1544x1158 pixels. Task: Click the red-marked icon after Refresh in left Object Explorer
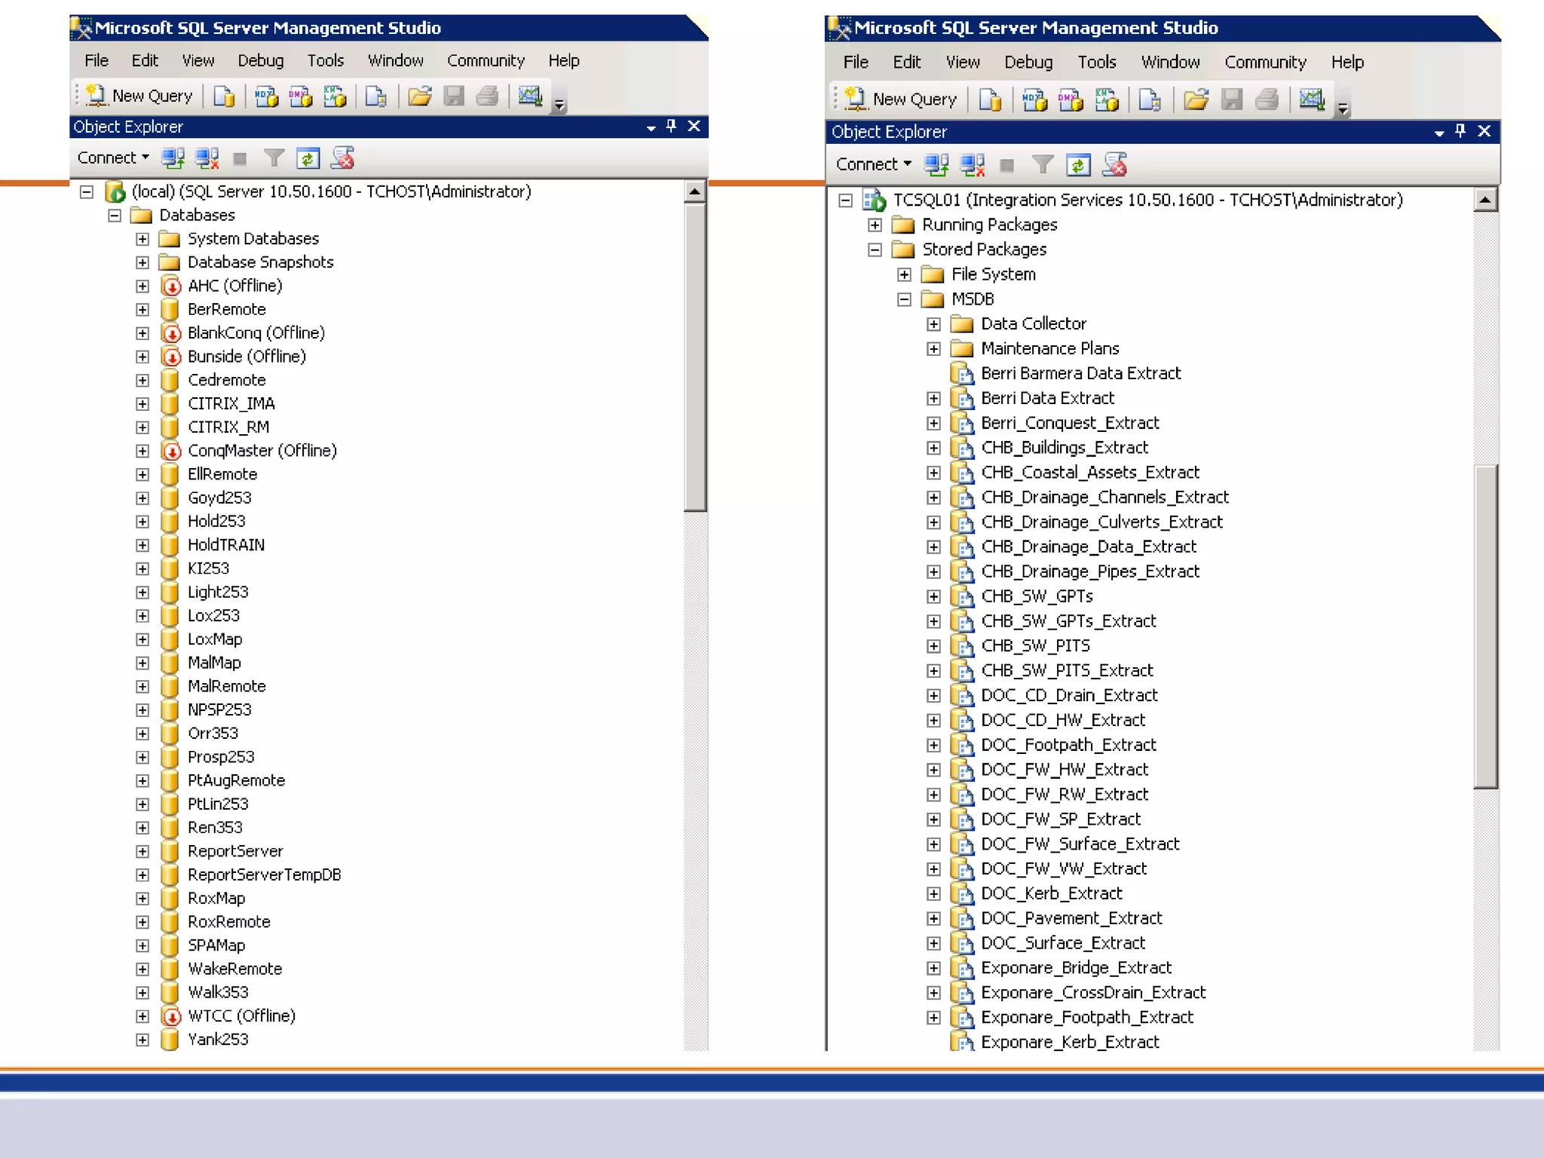[x=342, y=158]
